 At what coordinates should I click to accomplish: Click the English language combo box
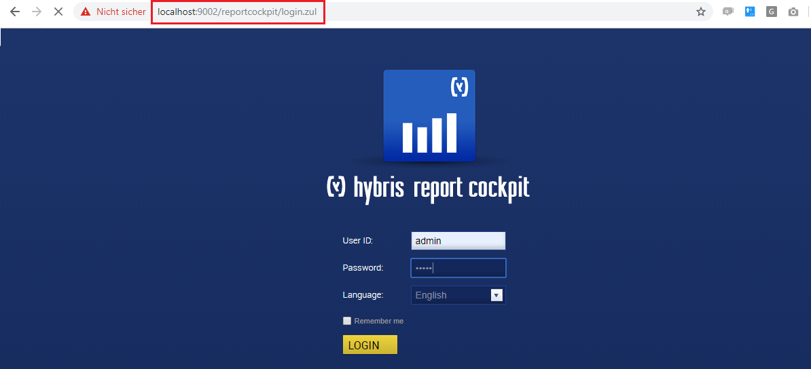(458, 295)
